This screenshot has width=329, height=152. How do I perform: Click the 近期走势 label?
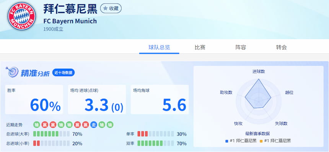pos(14,125)
